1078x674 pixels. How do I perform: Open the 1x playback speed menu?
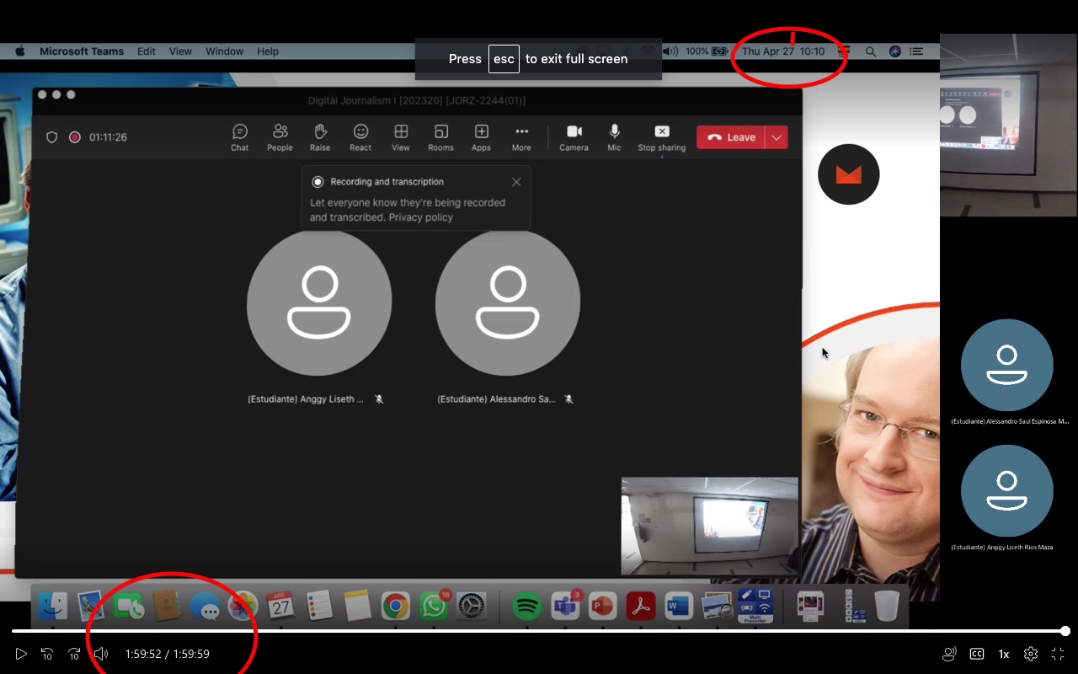tap(1004, 654)
